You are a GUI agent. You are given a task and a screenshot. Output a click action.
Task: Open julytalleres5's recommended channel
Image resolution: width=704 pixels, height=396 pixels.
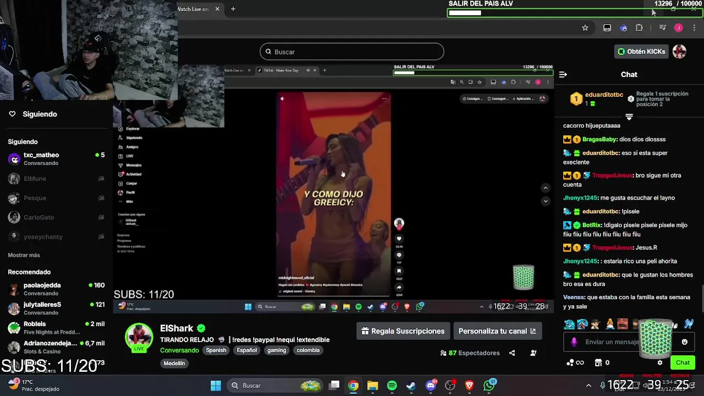(56, 309)
